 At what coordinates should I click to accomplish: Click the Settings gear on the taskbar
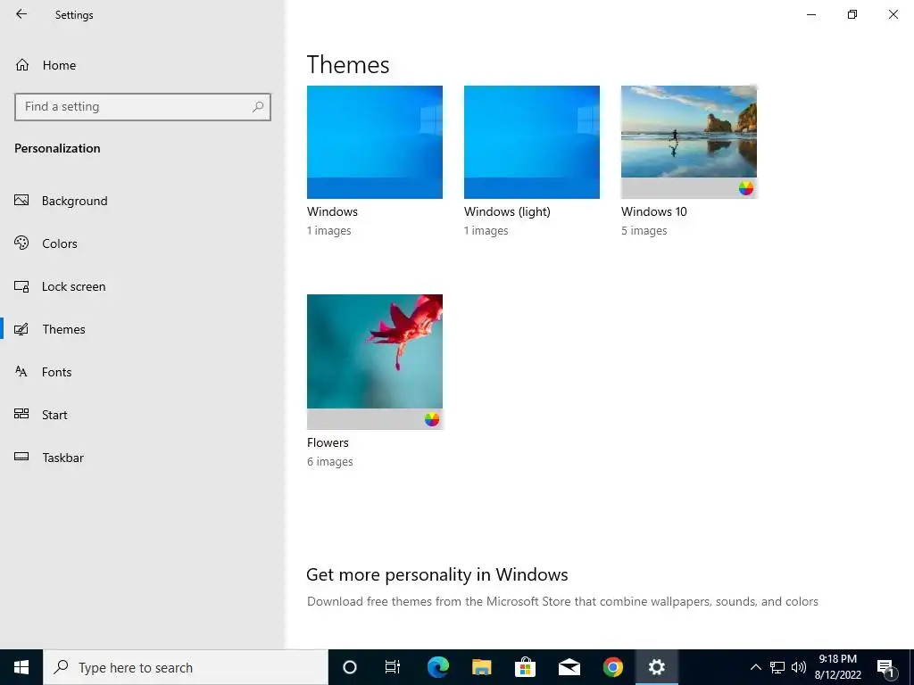657,667
